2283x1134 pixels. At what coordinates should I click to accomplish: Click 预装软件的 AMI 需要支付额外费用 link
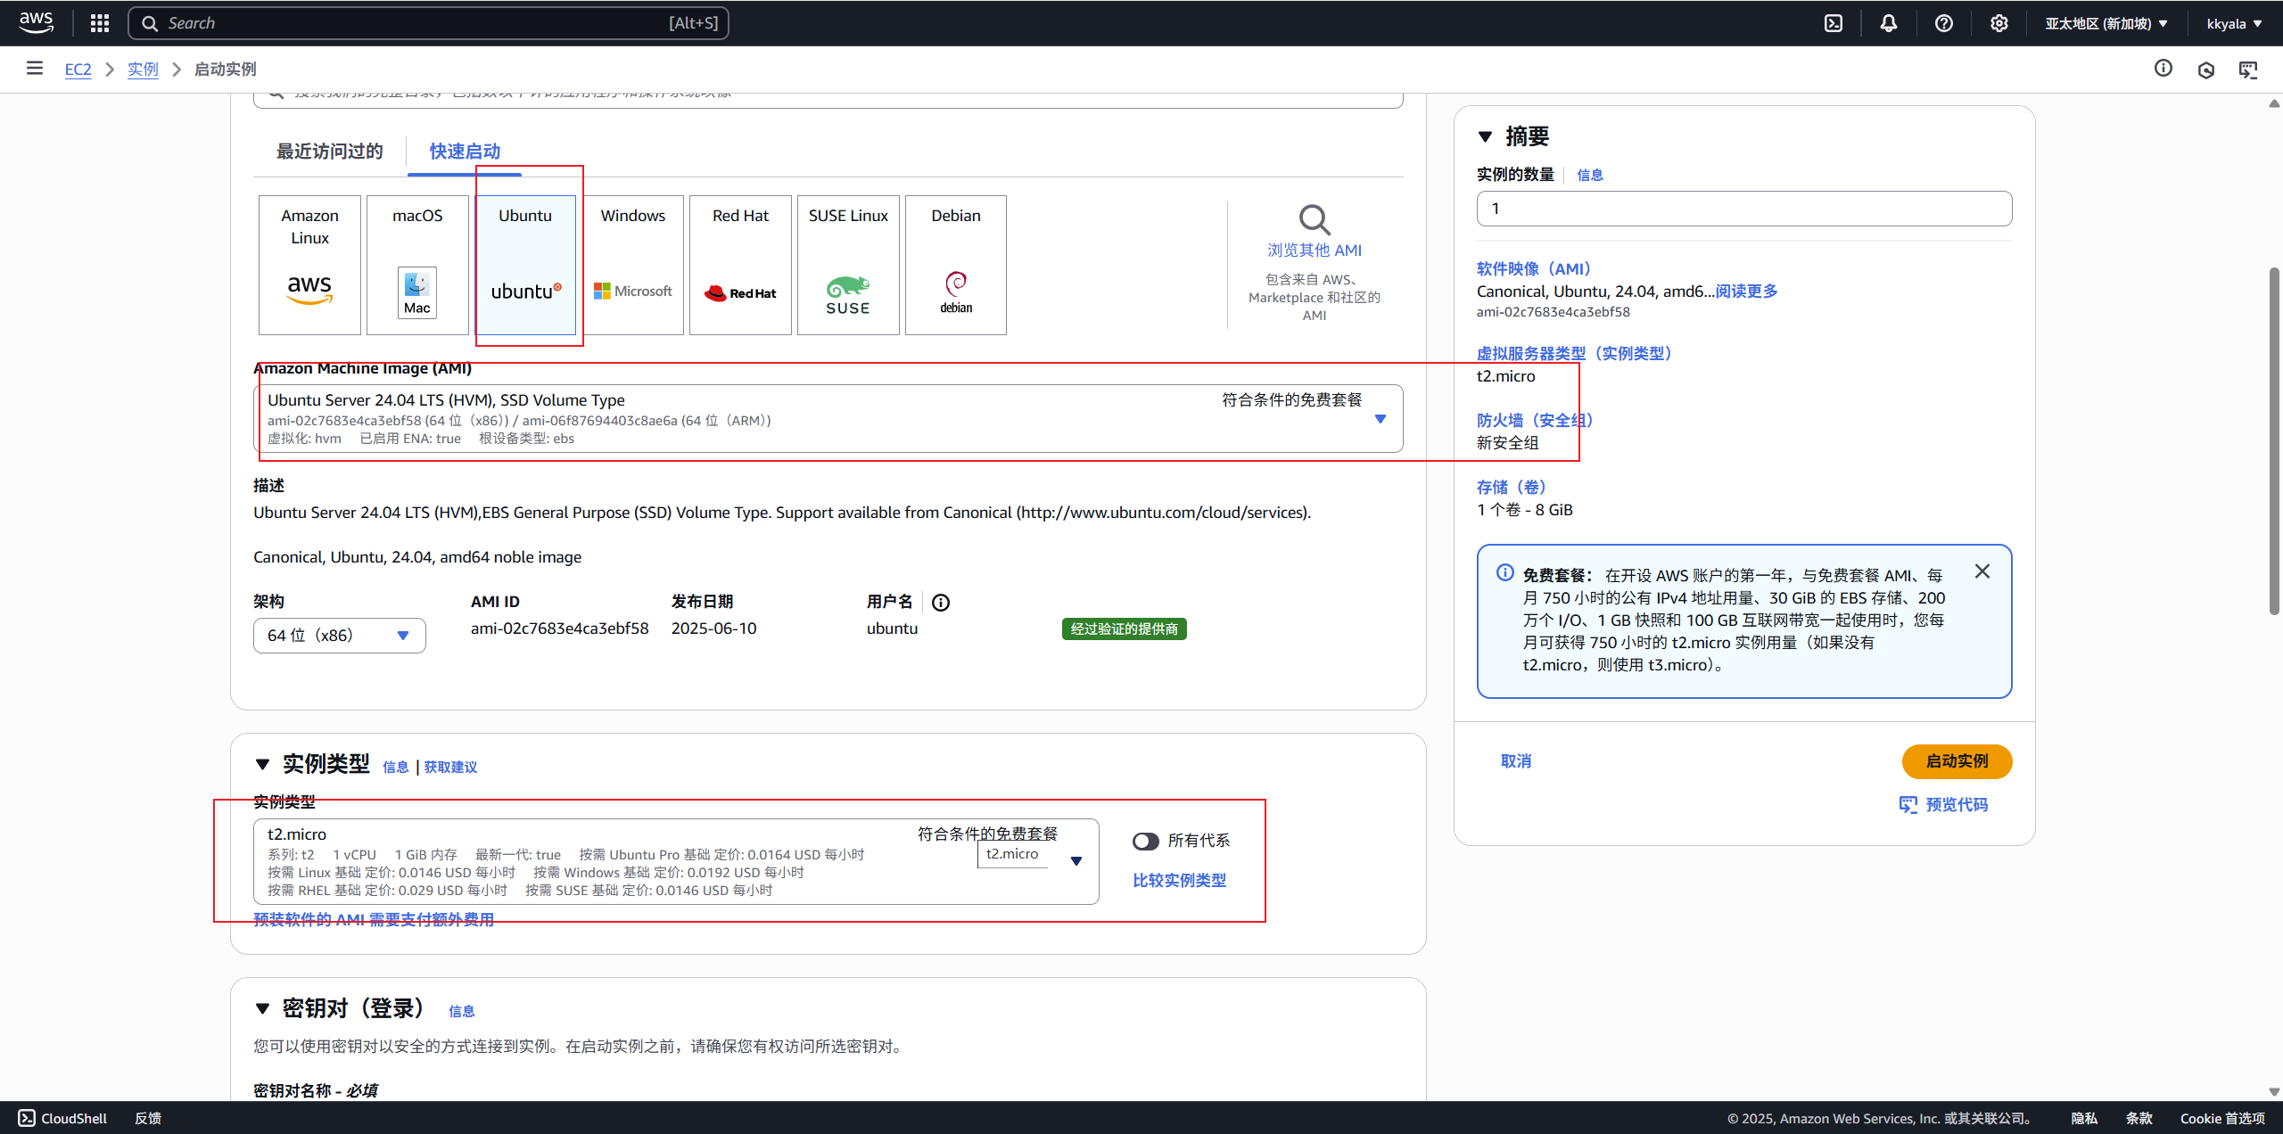click(x=374, y=920)
